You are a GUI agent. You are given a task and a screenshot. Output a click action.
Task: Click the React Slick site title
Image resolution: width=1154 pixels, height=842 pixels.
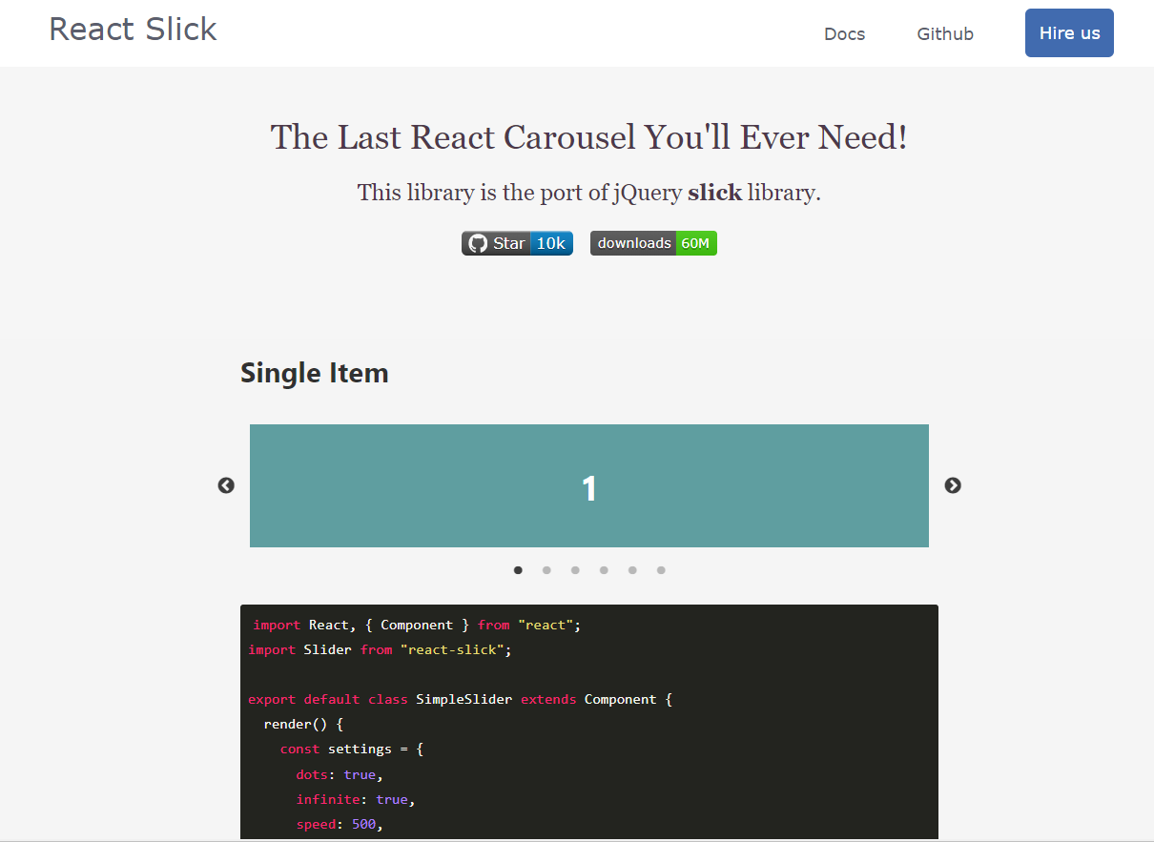click(x=133, y=30)
